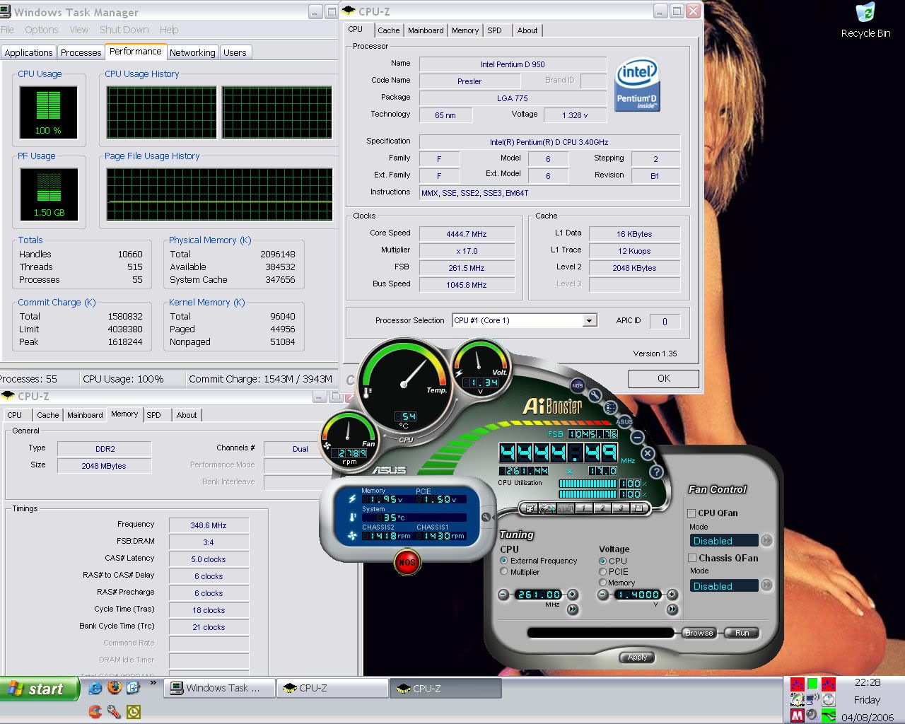
Task: Open Options menu in Task Manager
Action: coord(42,30)
